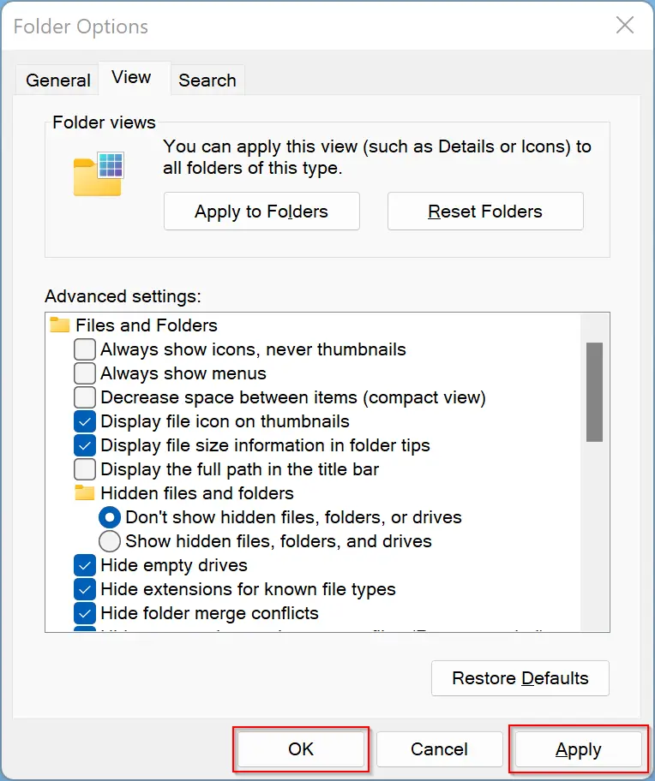Click the Advanced settings label

[123, 296]
